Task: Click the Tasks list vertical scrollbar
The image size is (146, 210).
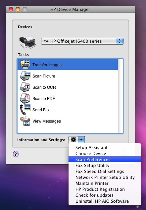Action: click(x=120, y=96)
